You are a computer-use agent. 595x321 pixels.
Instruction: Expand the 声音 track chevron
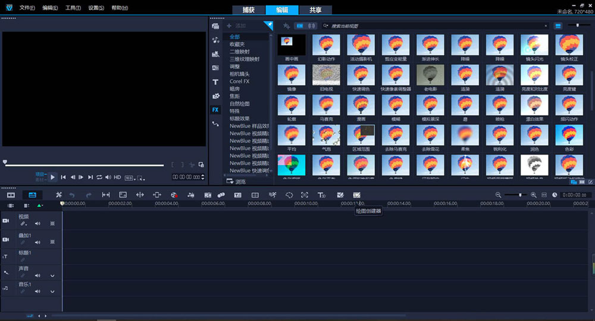[52, 275]
